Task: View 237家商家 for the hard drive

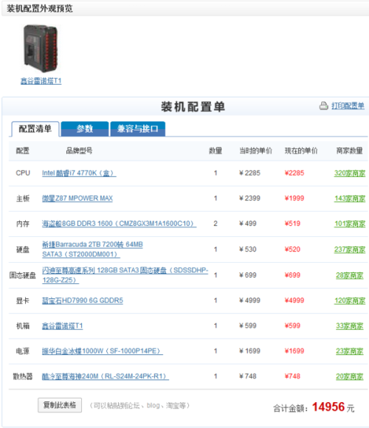Action: pos(350,249)
